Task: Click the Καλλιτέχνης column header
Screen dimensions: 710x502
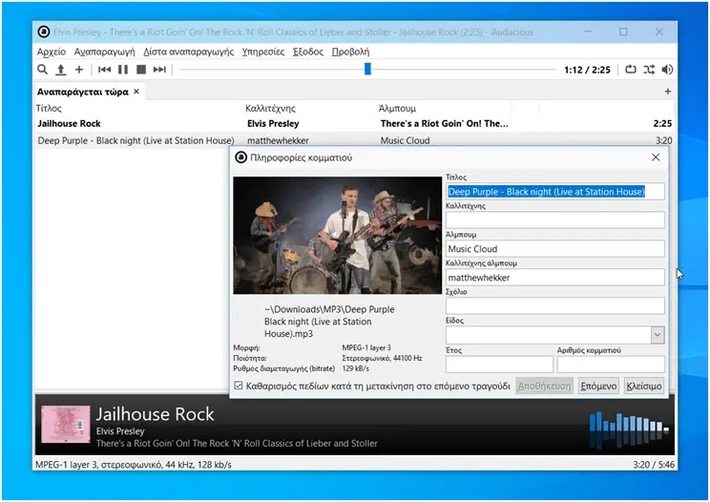Action: pyautogui.click(x=270, y=108)
